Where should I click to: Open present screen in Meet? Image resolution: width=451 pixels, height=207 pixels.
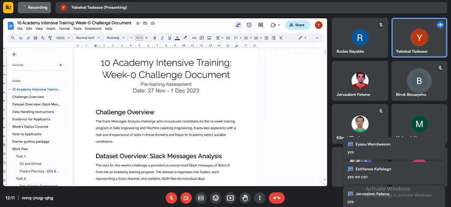[230, 198]
